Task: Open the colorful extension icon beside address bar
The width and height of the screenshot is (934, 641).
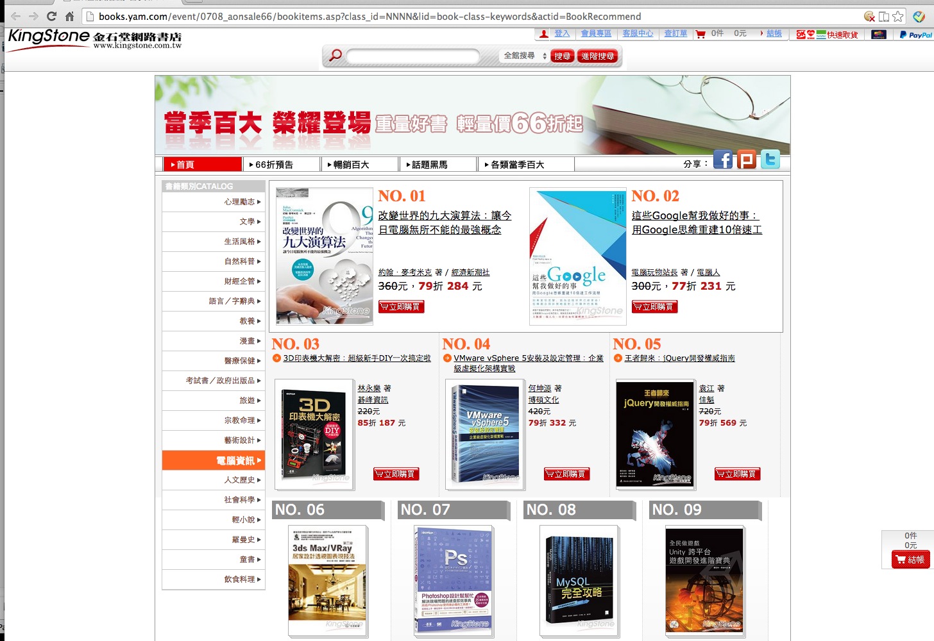Action: pyautogui.click(x=919, y=16)
